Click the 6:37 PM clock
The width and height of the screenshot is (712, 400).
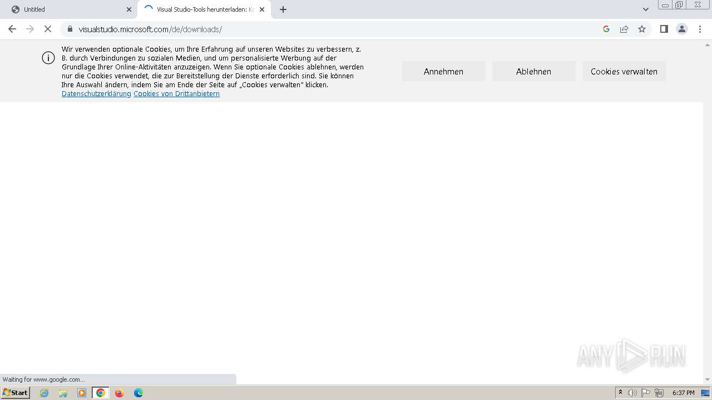[683, 393]
